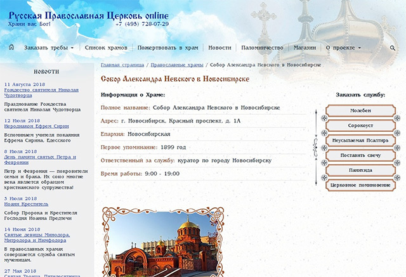
Task: Click the sidebar НОВОСТИ heading
Action: pos(46,72)
